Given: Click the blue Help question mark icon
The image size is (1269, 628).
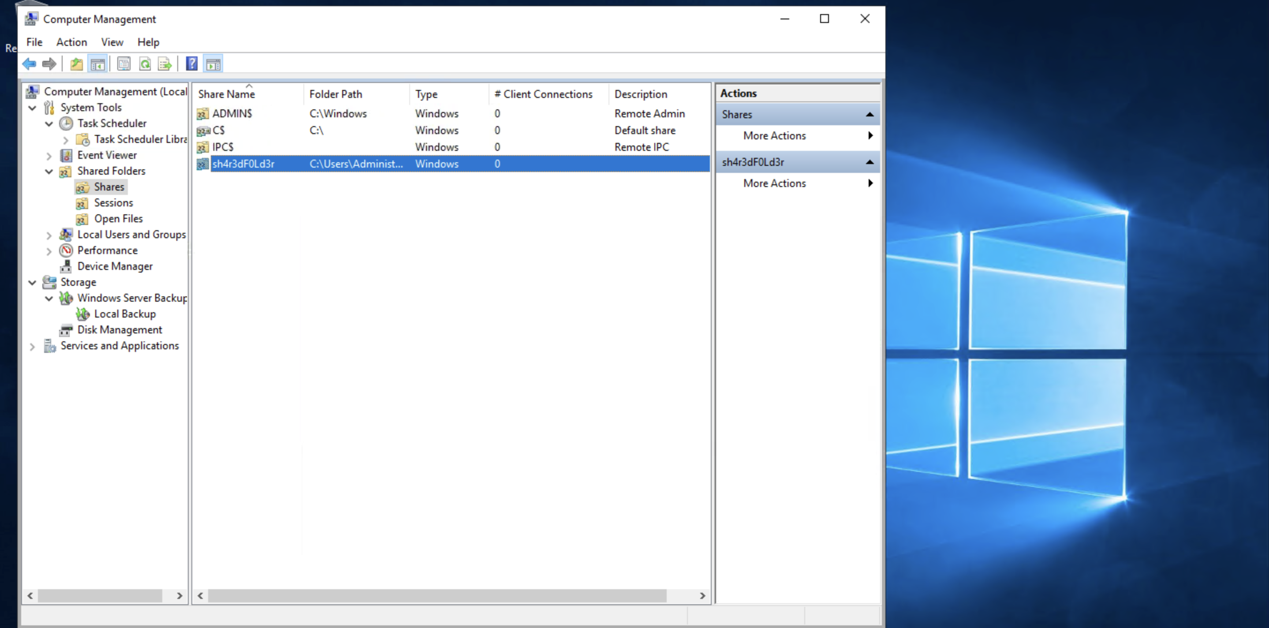Looking at the screenshot, I should pos(192,64).
